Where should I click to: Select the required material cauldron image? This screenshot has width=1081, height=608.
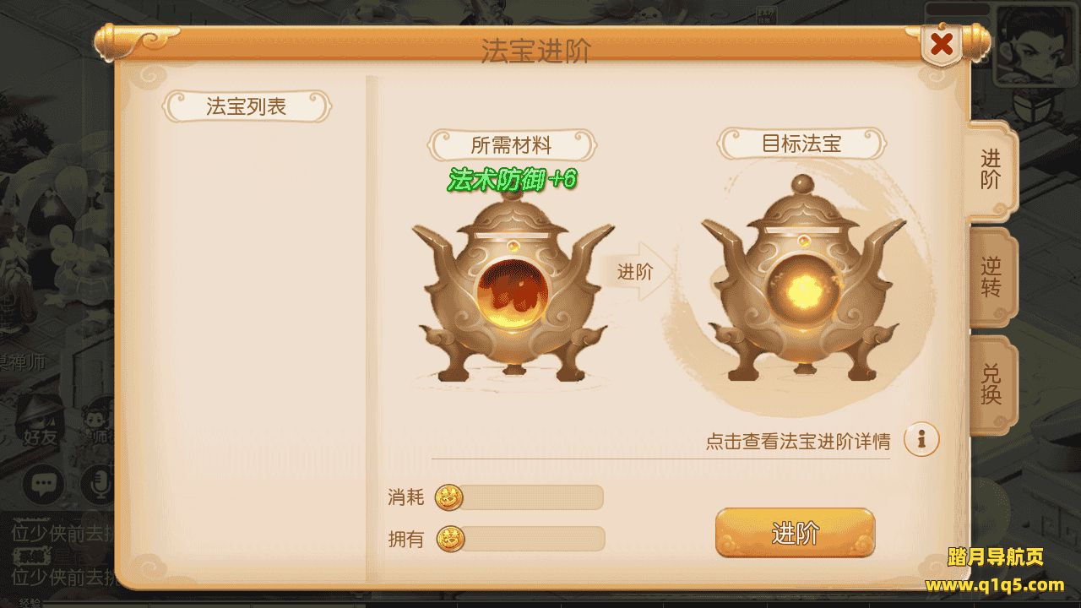click(x=512, y=284)
